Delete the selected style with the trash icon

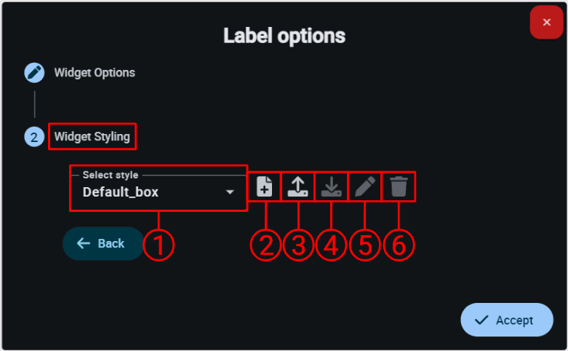pos(399,188)
